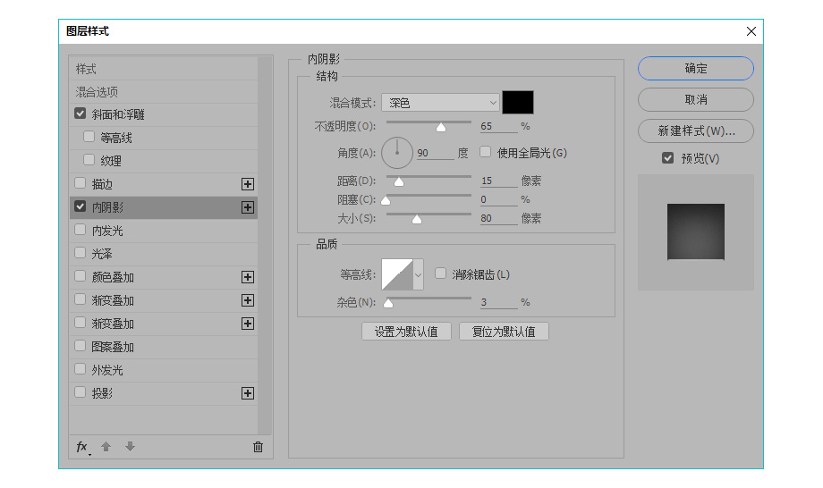
Task: Click the contour curve thumbnail
Action: click(397, 274)
